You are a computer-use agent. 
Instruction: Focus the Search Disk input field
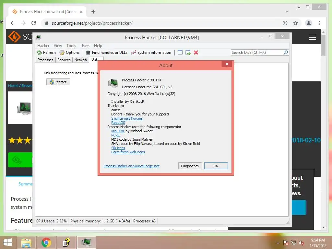[x=257, y=53]
